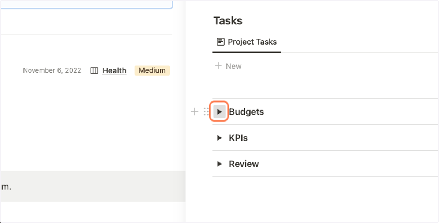Click the plus icon next to New
Image resolution: width=439 pixels, height=223 pixels.
coord(218,66)
